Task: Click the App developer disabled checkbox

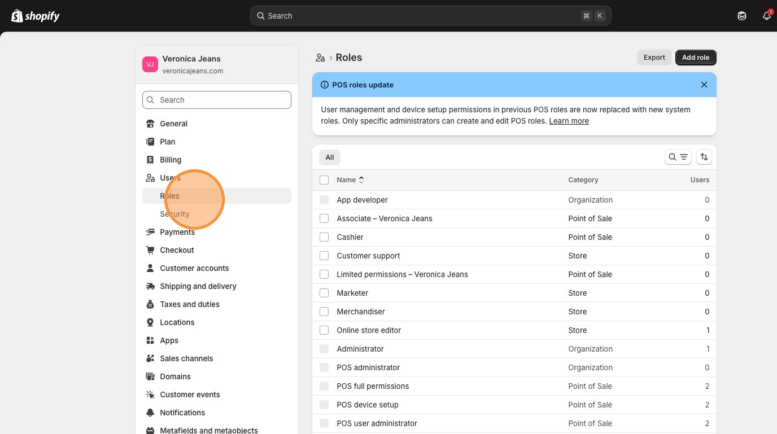Action: [x=324, y=200]
